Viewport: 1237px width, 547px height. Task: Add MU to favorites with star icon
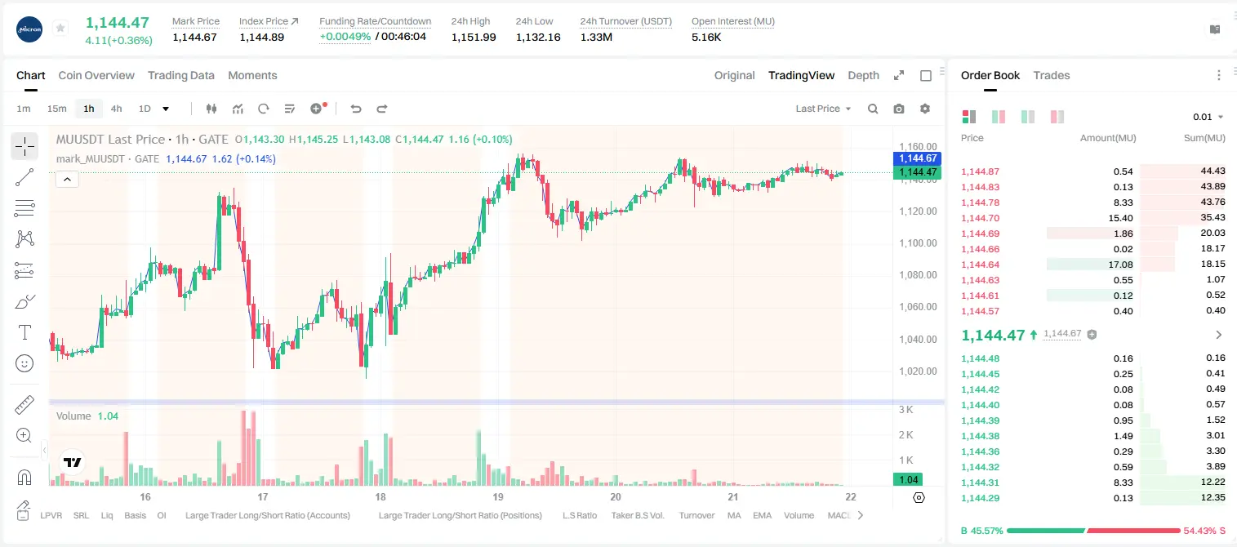pyautogui.click(x=60, y=29)
